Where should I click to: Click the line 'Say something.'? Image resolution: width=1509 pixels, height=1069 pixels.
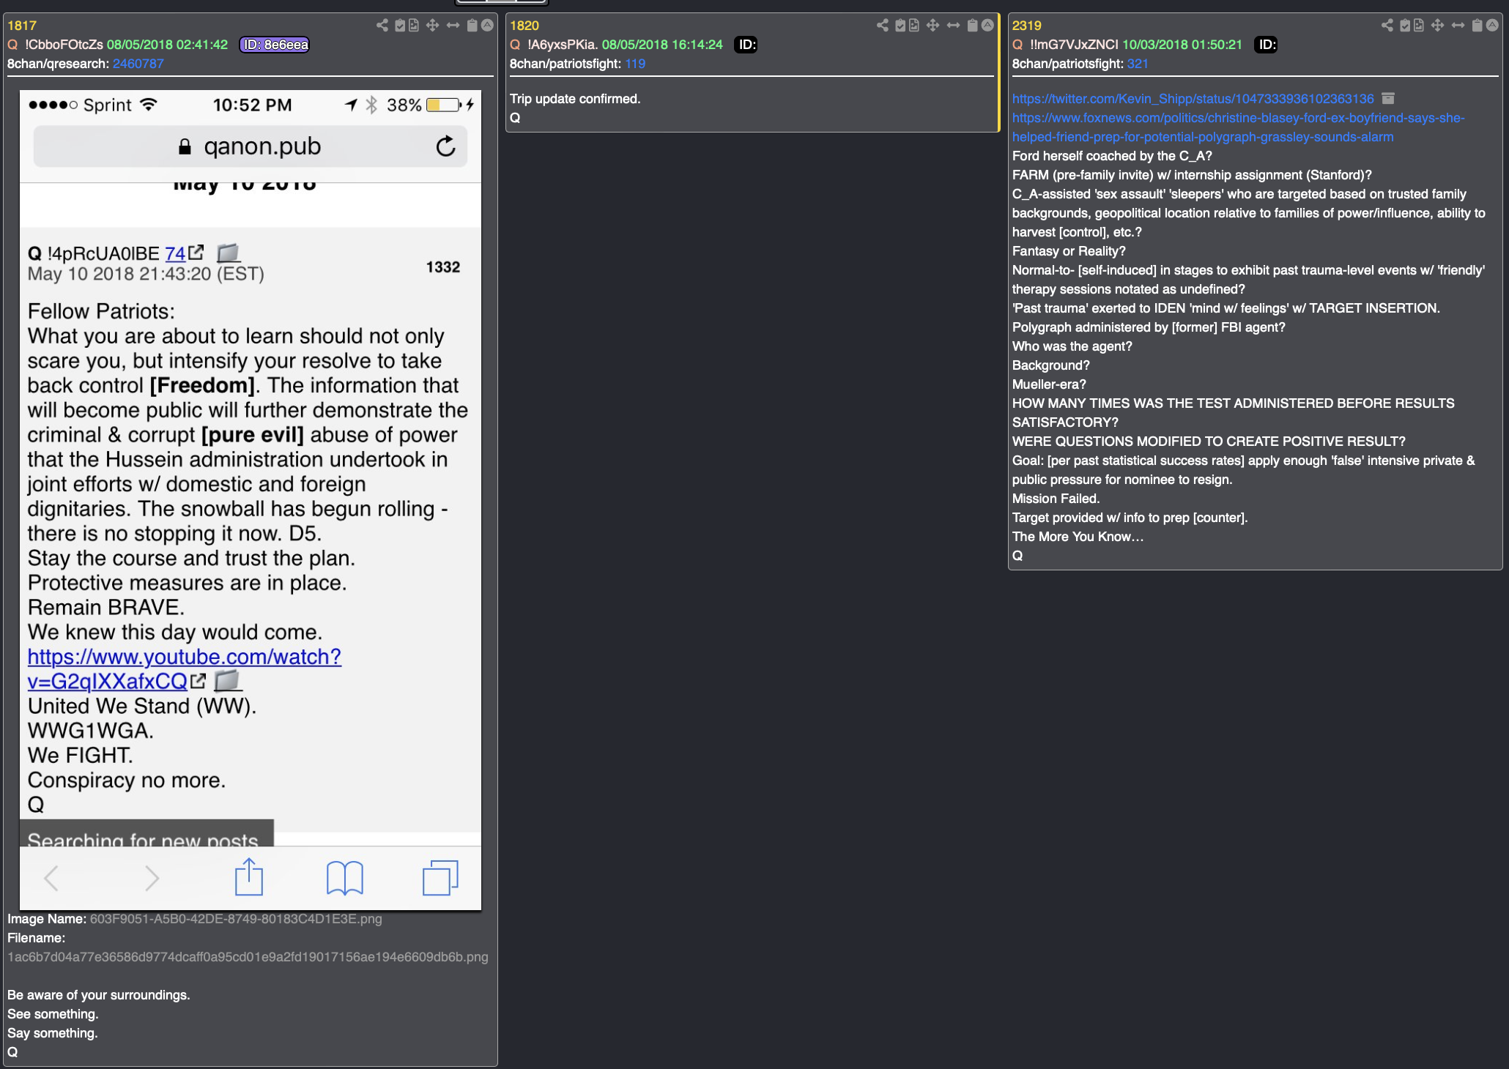coord(53,1033)
